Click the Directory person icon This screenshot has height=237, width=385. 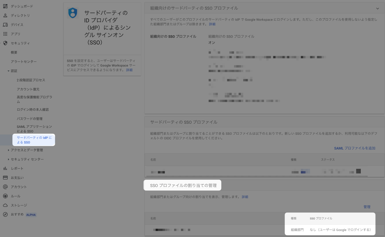pos(5,15)
